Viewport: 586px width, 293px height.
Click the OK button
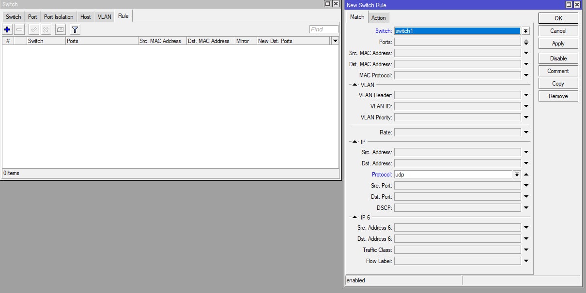pyautogui.click(x=558, y=18)
